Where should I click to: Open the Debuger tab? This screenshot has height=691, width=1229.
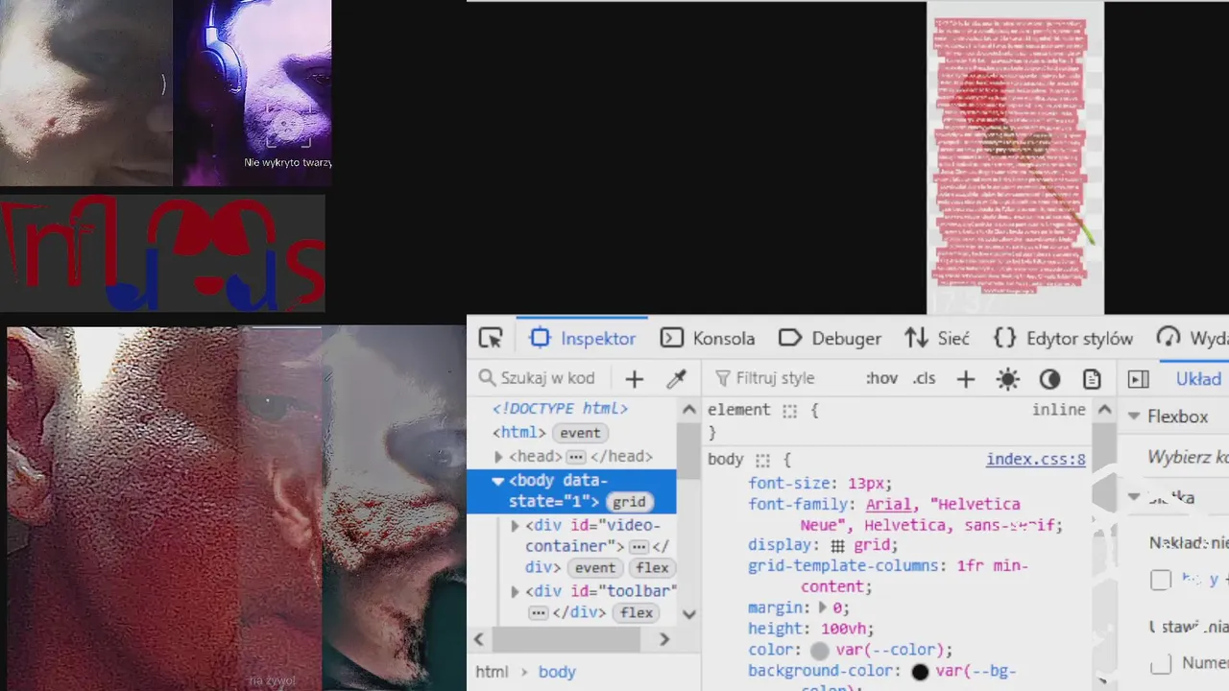(830, 338)
